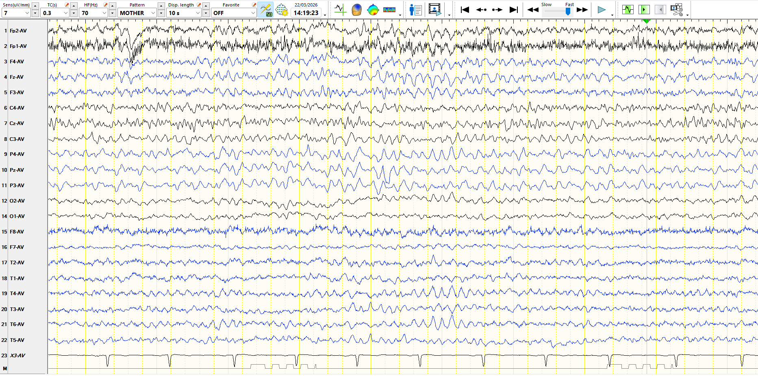Open the patient information icon
Viewport: 758px width, 376px height.
click(415, 10)
